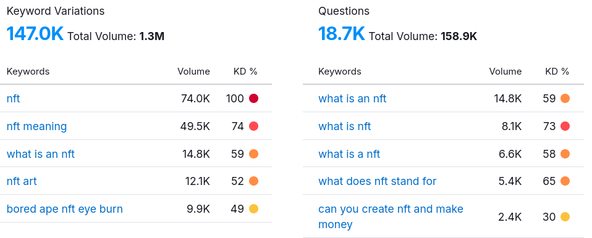Select the KD value '58'
The width and height of the screenshot is (592, 238).
tap(549, 154)
